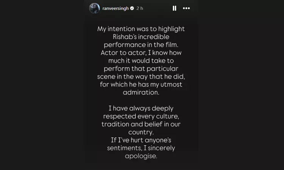Tap the "tradition and belief in our" line
Image resolution: width=284 pixels, height=170 pixels.
coord(141,124)
